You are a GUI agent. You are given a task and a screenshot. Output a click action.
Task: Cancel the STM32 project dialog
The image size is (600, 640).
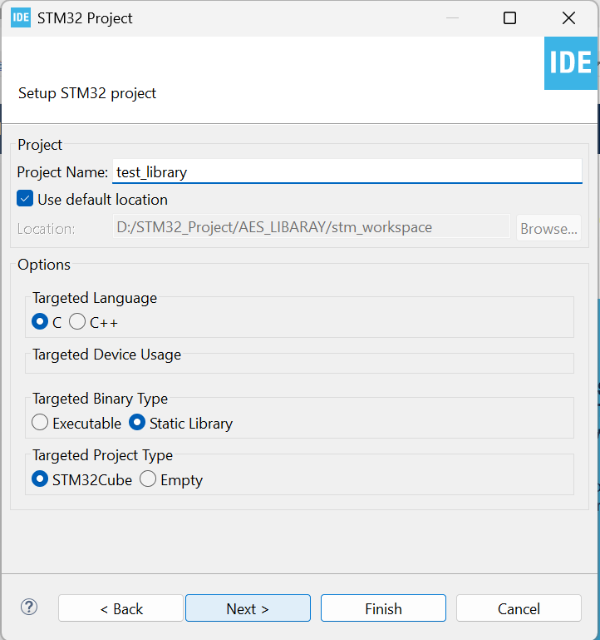[x=519, y=608]
